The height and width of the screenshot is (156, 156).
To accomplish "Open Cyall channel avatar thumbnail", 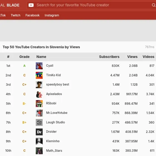I will 39,66.
